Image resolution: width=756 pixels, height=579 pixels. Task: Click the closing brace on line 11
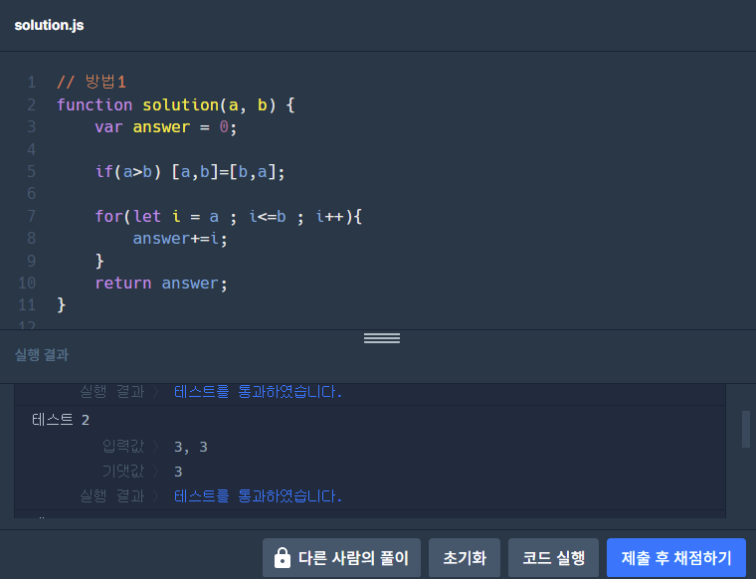point(62,305)
